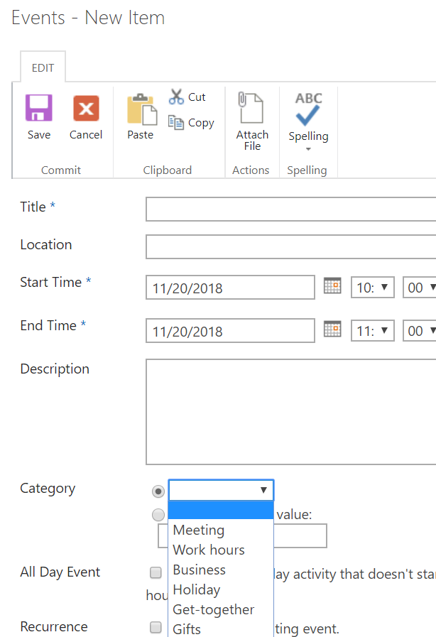Click the Copy icon

tap(175, 122)
